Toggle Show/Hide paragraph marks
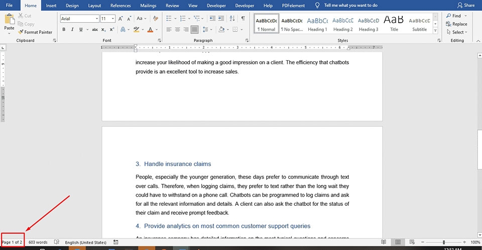482x250 pixels. coord(243,19)
